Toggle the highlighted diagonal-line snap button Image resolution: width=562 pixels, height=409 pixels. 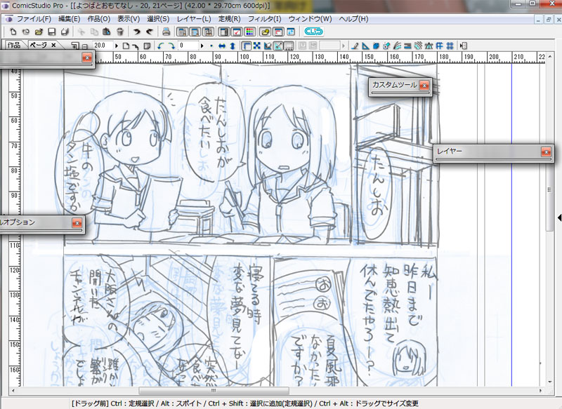pos(278,46)
